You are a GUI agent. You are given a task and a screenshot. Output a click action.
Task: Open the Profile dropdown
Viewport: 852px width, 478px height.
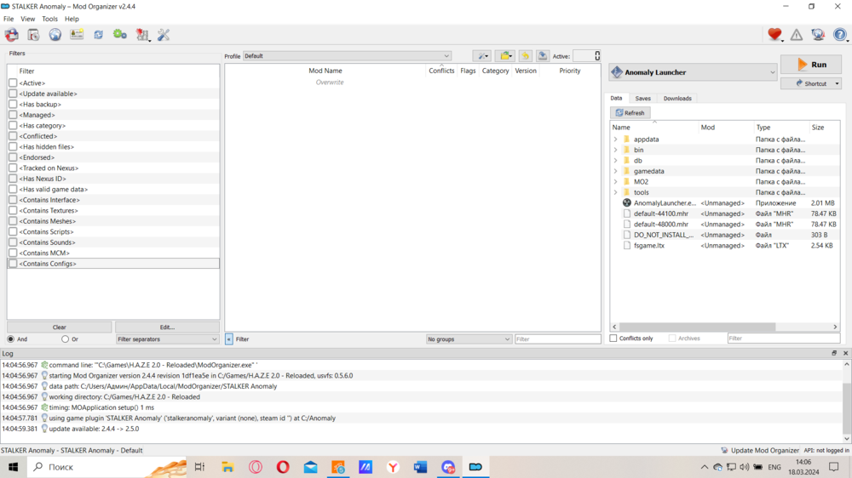(x=348, y=56)
